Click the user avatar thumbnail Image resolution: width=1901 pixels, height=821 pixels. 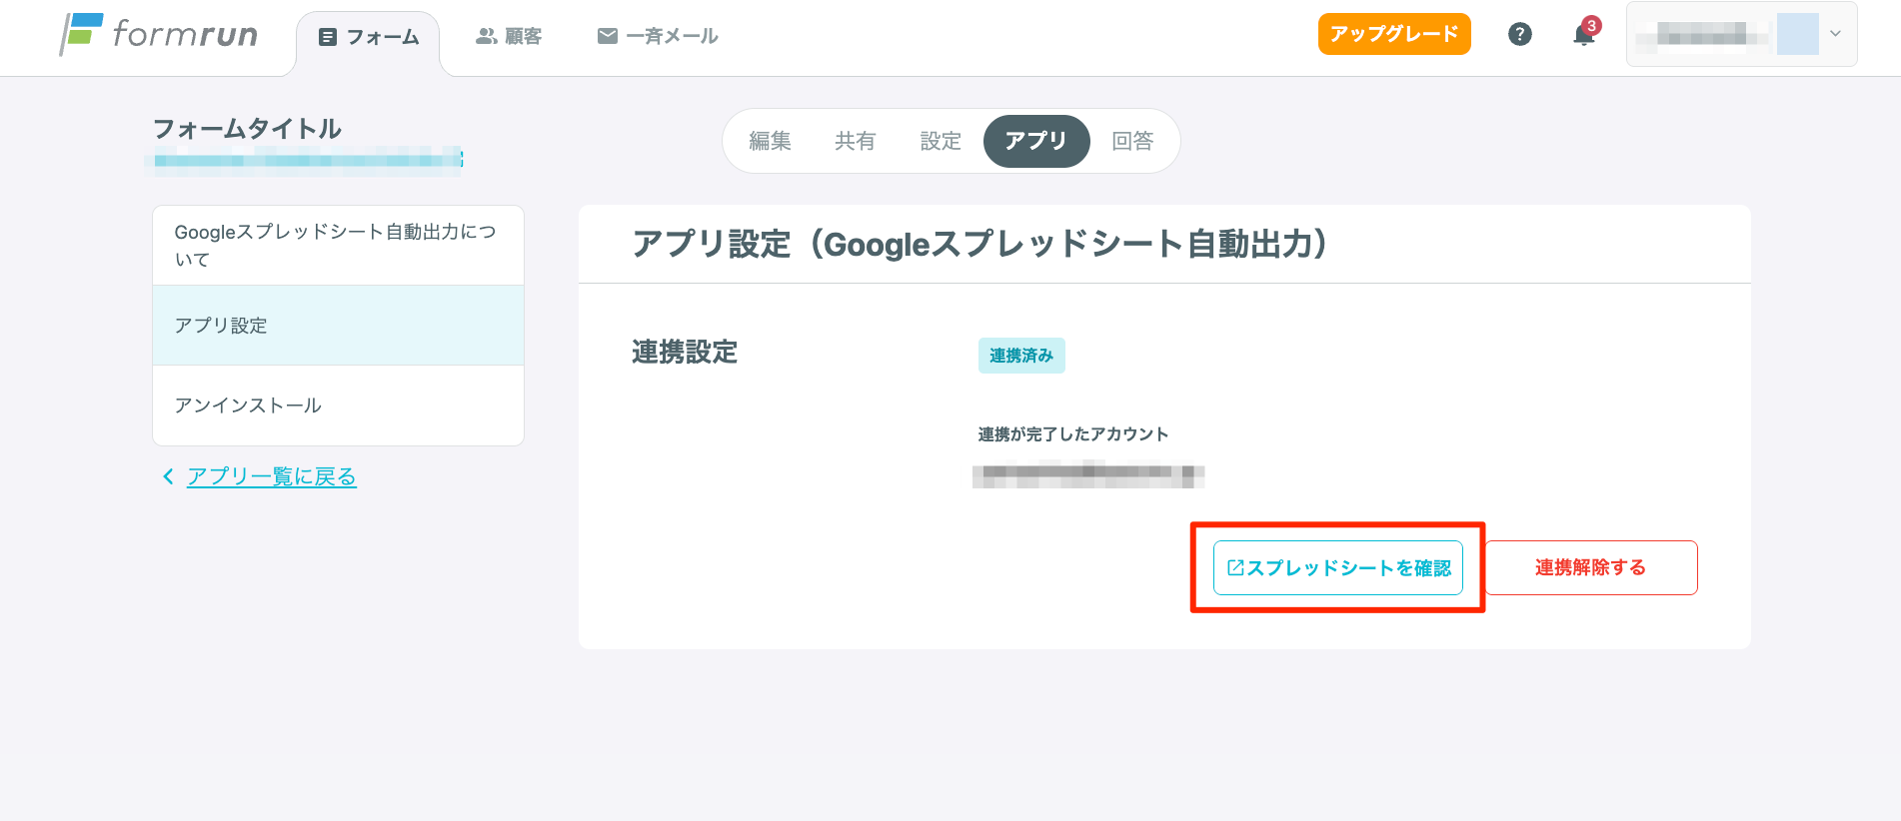[x=1797, y=34]
